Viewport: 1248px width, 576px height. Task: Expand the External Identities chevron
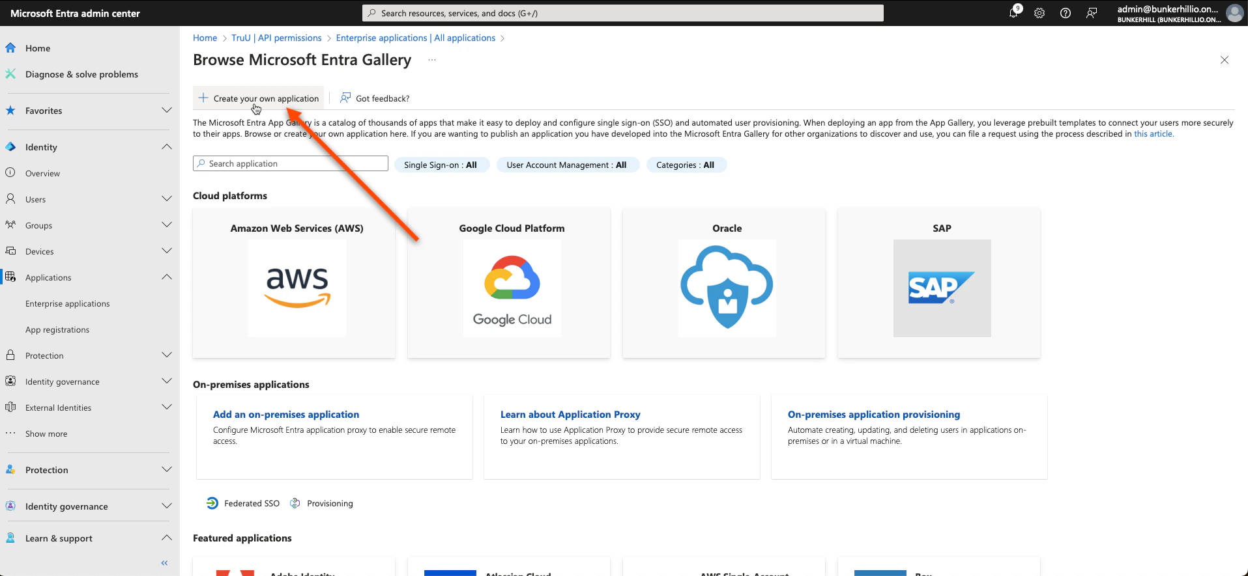tap(167, 407)
